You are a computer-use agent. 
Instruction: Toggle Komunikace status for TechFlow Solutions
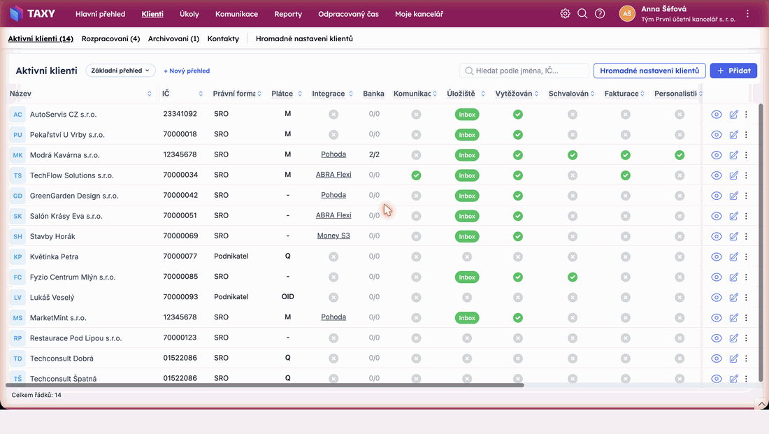[x=417, y=175]
